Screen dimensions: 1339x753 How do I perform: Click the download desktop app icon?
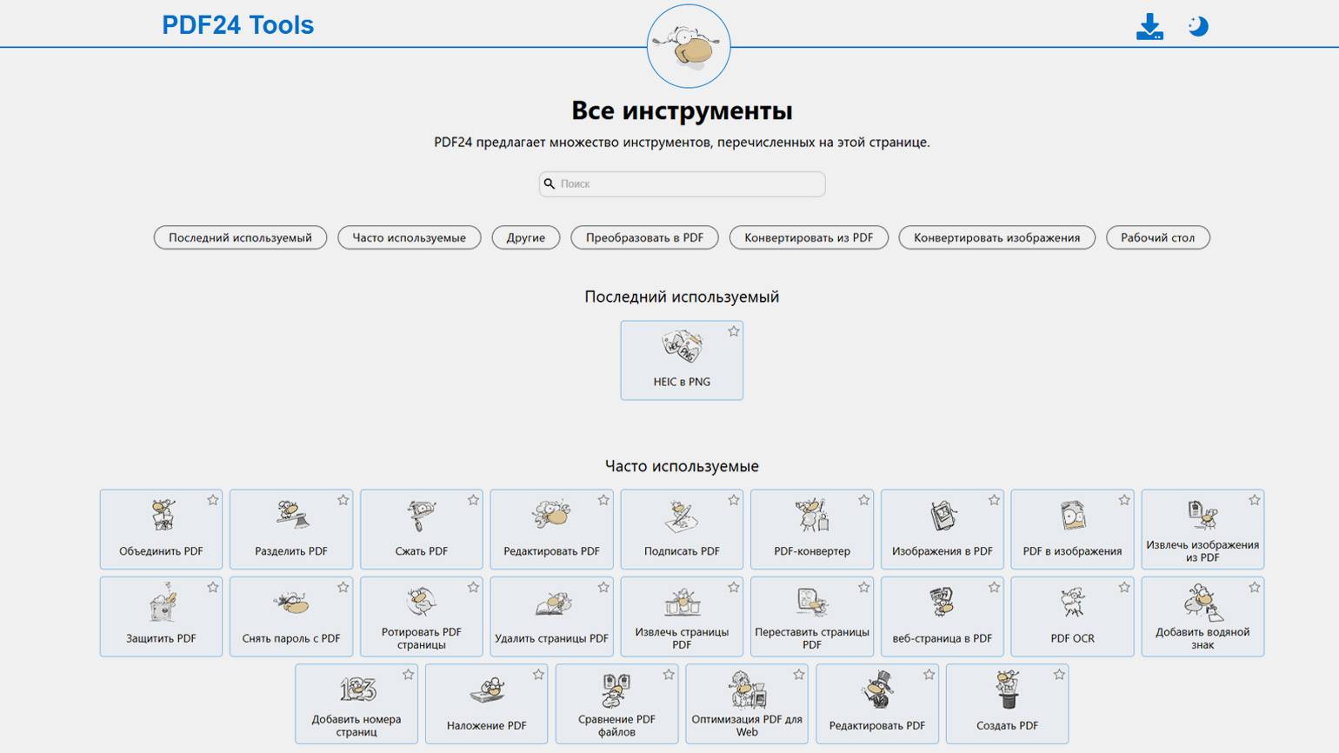pos(1149,26)
